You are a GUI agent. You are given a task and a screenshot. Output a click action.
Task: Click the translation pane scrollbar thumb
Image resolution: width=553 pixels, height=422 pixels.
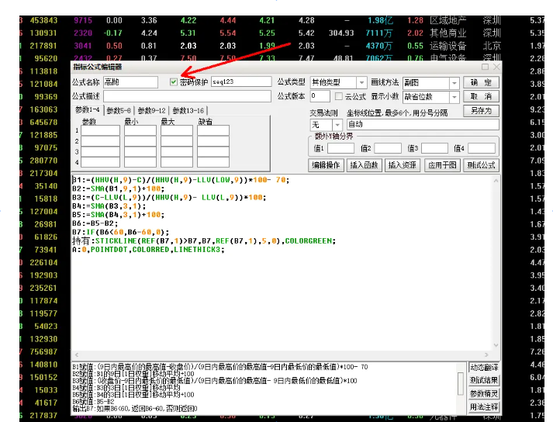[460, 383]
